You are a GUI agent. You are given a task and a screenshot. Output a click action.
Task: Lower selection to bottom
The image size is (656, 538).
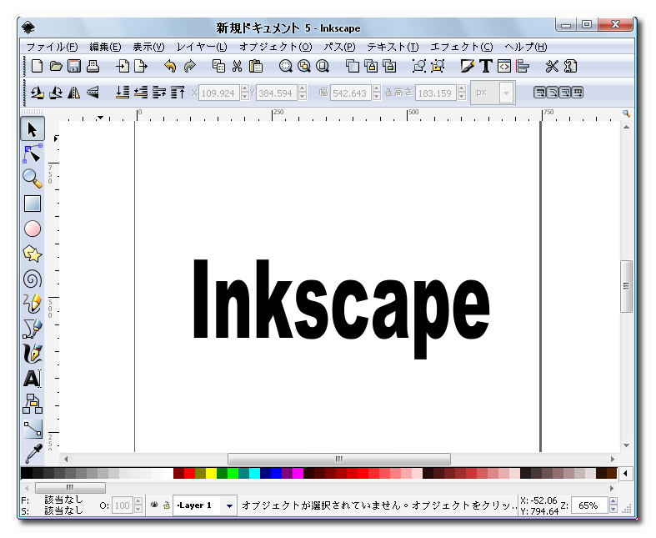pos(123,92)
